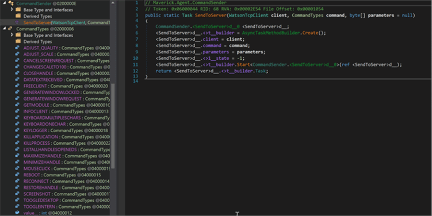Select the TOOGLEINTERN enum member
Viewport: 432px width, 216px height.
coord(66,206)
